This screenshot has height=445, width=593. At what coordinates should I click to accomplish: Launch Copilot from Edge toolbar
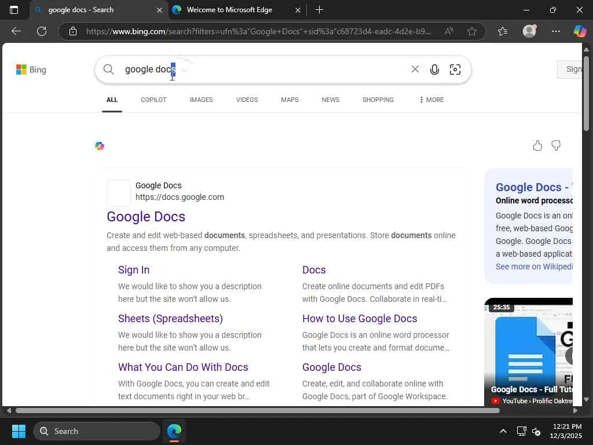pyautogui.click(x=580, y=31)
